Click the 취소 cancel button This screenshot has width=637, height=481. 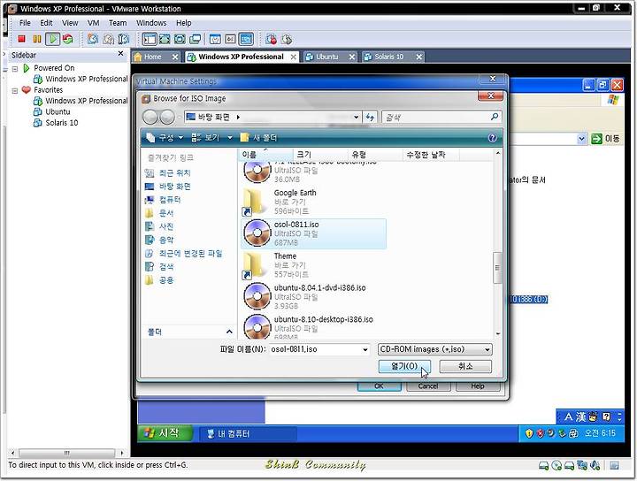465,366
